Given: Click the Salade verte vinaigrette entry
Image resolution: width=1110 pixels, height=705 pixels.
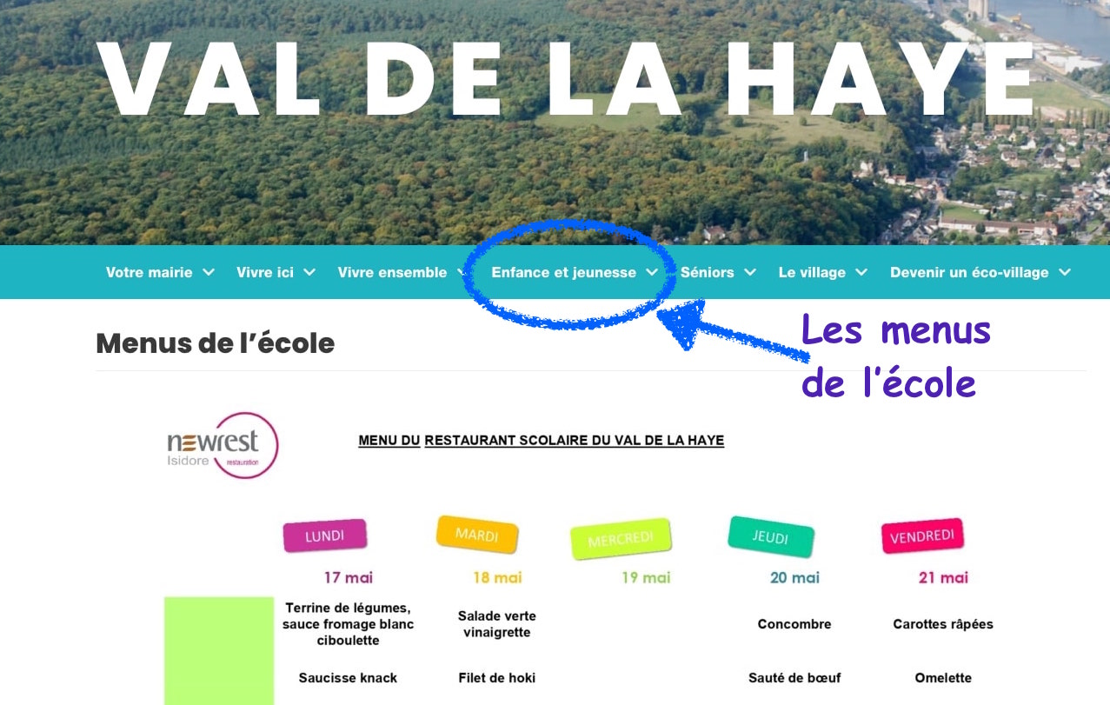Looking at the screenshot, I should [497, 624].
